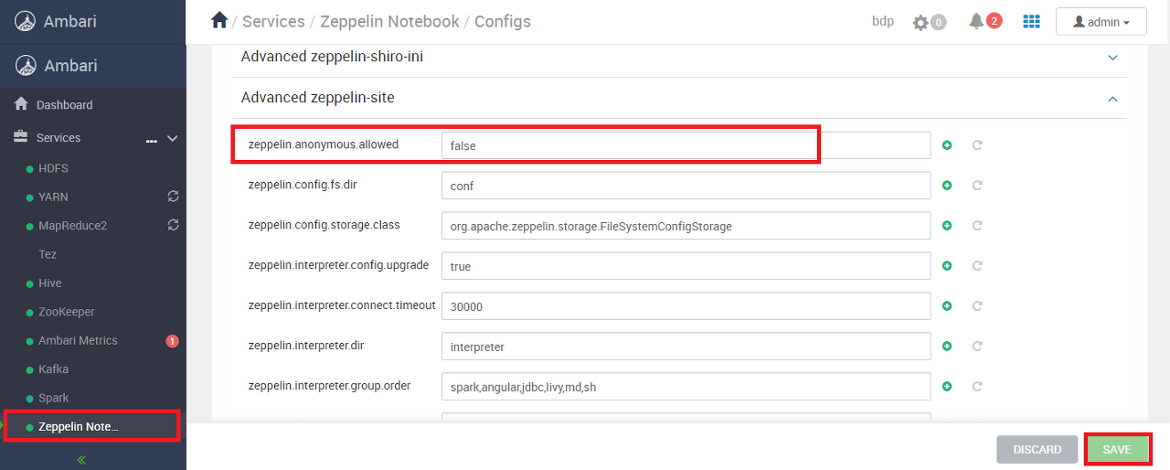Open background operations gear icon
Screen dimensions: 1170x470
920,22
